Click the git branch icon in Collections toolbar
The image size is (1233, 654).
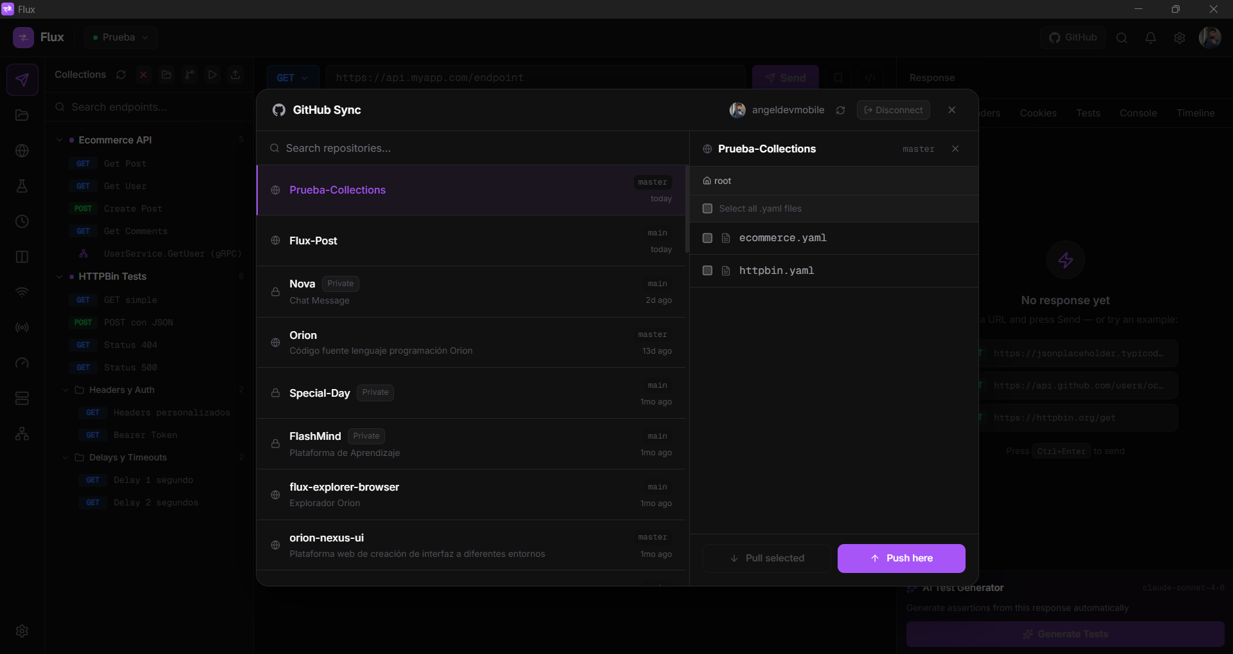(x=190, y=75)
